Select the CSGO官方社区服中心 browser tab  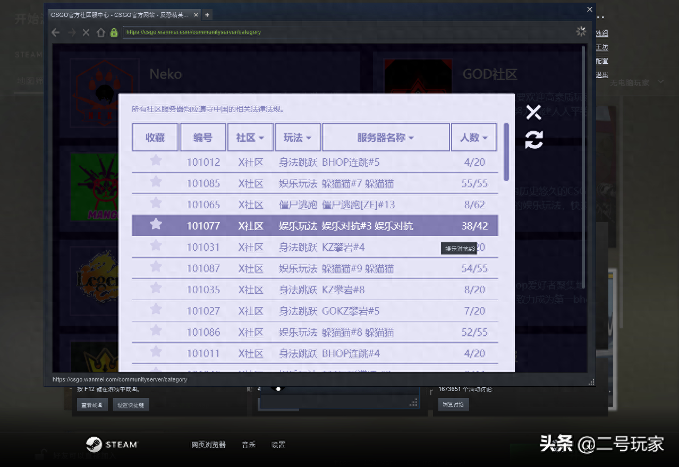[124, 15]
